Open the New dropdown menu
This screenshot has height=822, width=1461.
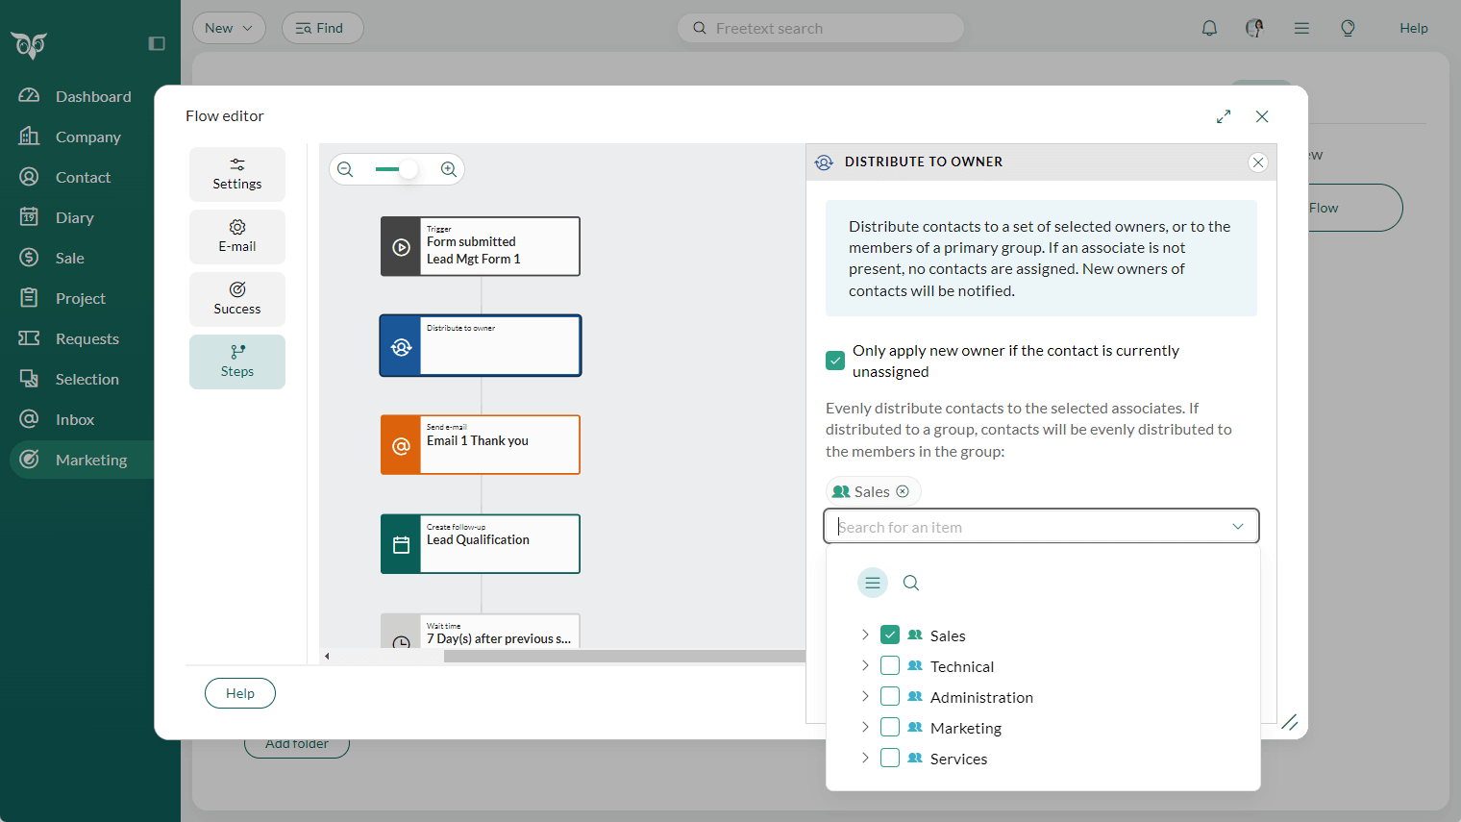click(x=229, y=28)
